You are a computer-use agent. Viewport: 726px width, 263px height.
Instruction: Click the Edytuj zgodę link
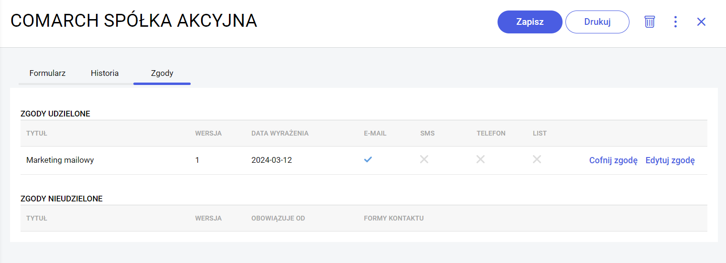point(670,160)
